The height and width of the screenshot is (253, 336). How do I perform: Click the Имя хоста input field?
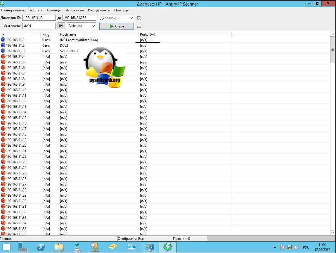point(39,26)
